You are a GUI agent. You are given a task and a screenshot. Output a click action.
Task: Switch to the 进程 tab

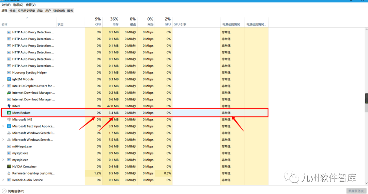click(x=4, y=11)
